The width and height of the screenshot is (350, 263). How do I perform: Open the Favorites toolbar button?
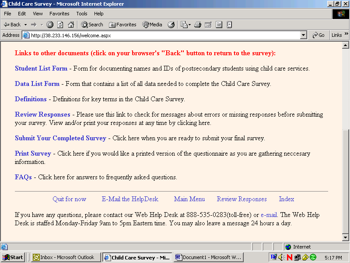[122, 25]
